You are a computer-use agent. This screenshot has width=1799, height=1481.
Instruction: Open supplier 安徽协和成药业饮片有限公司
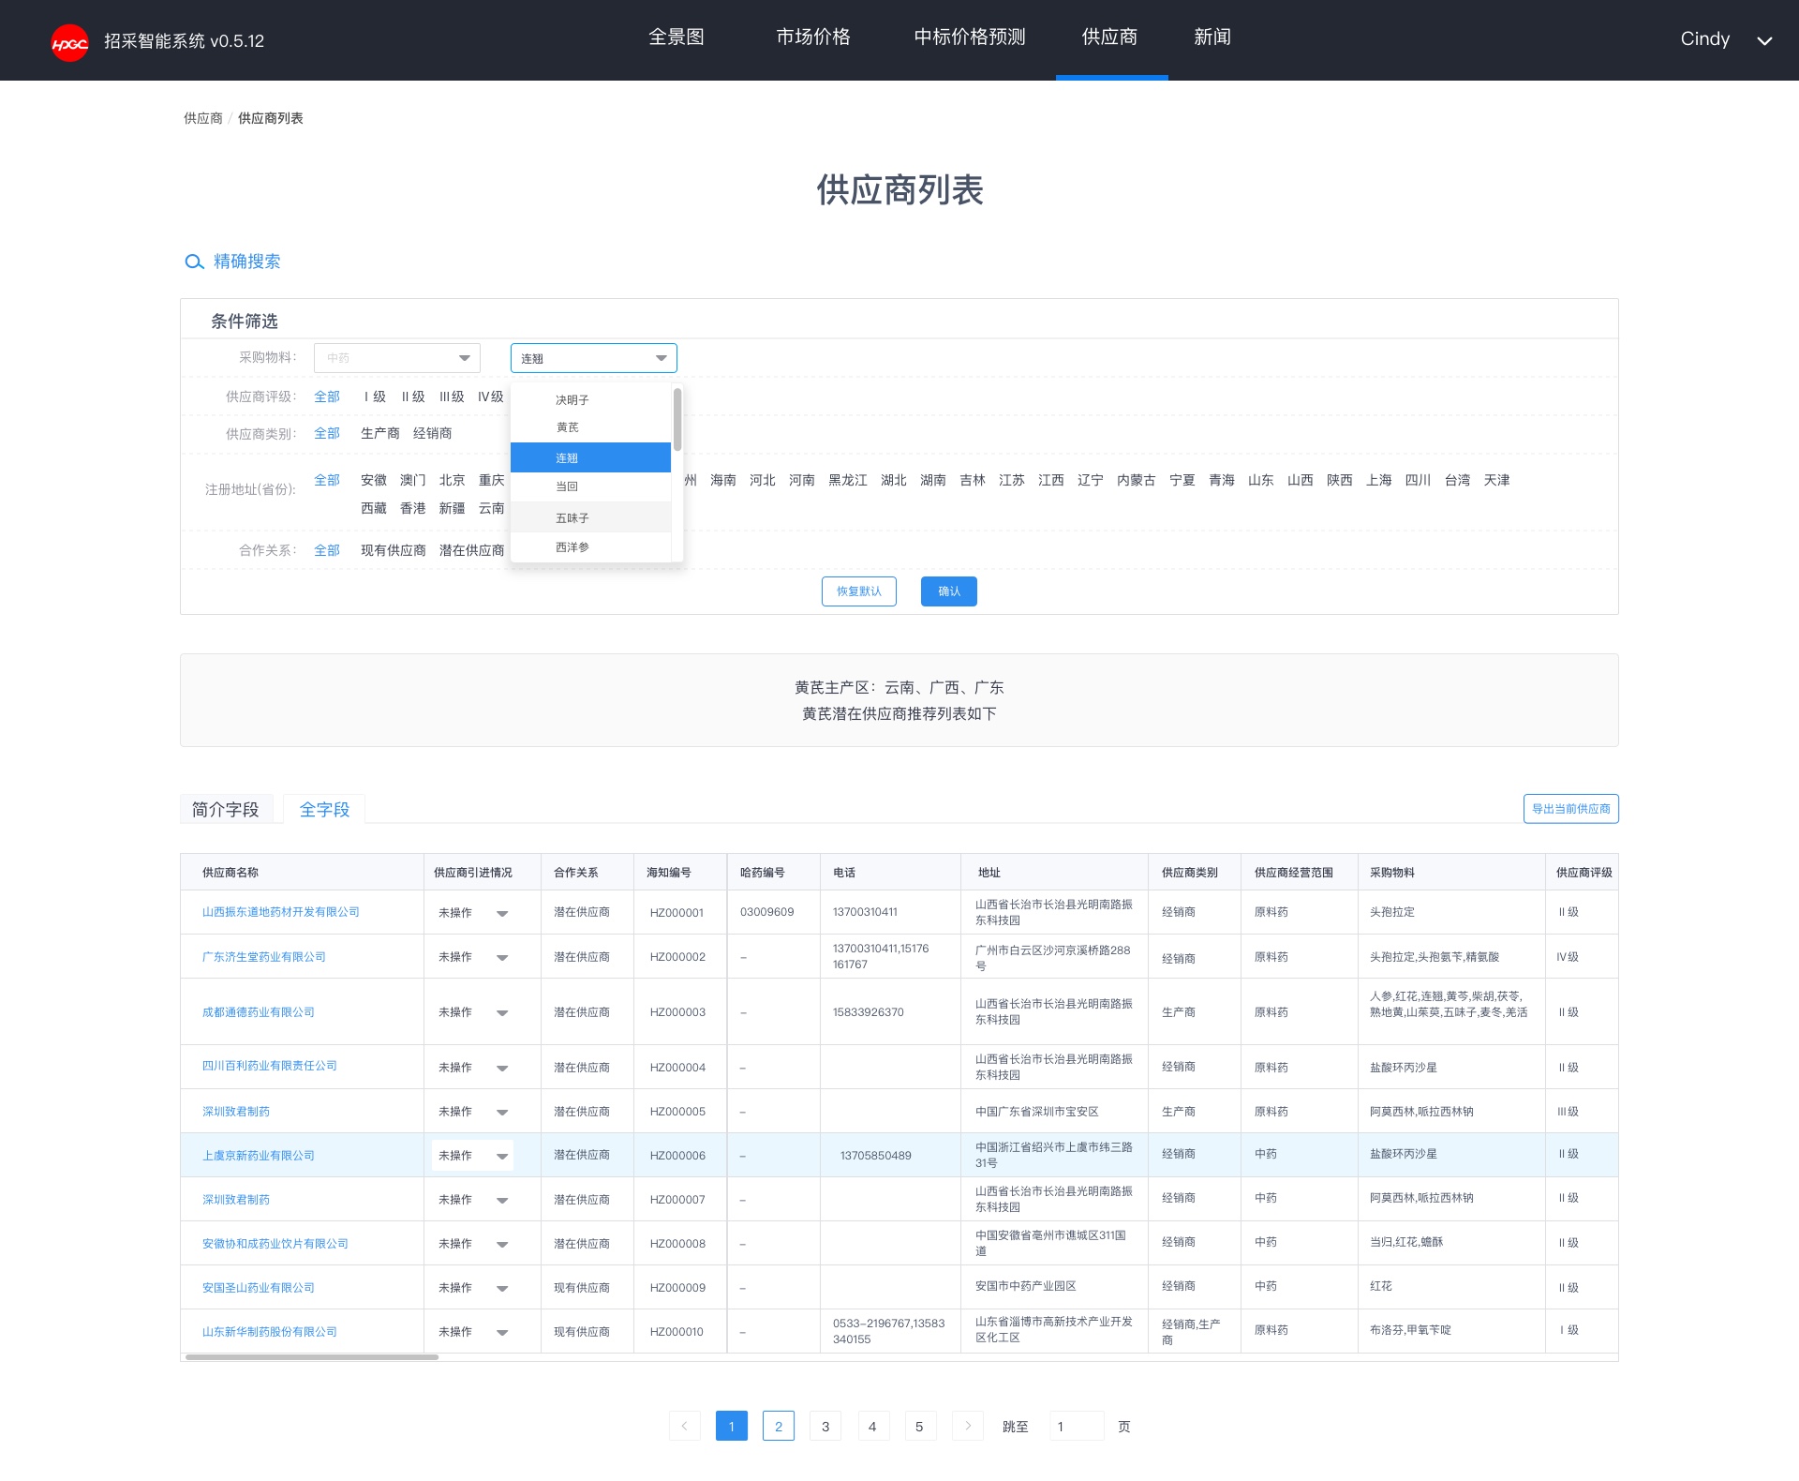pyautogui.click(x=275, y=1244)
